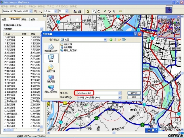Open the 中 detail level dropdown

click(x=67, y=11)
